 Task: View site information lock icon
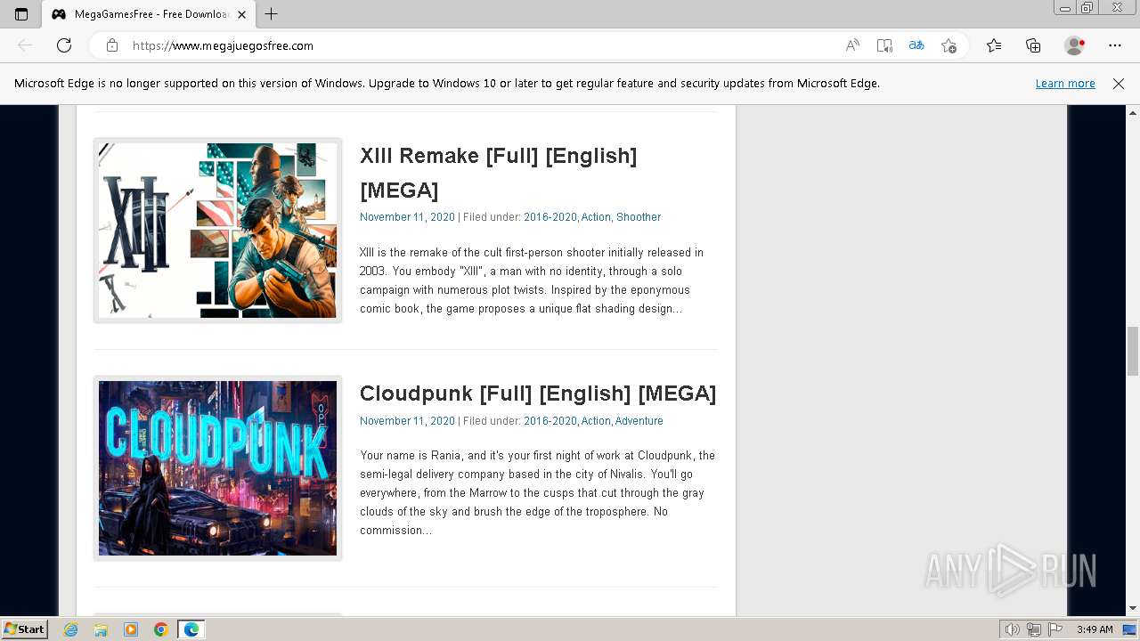point(112,45)
